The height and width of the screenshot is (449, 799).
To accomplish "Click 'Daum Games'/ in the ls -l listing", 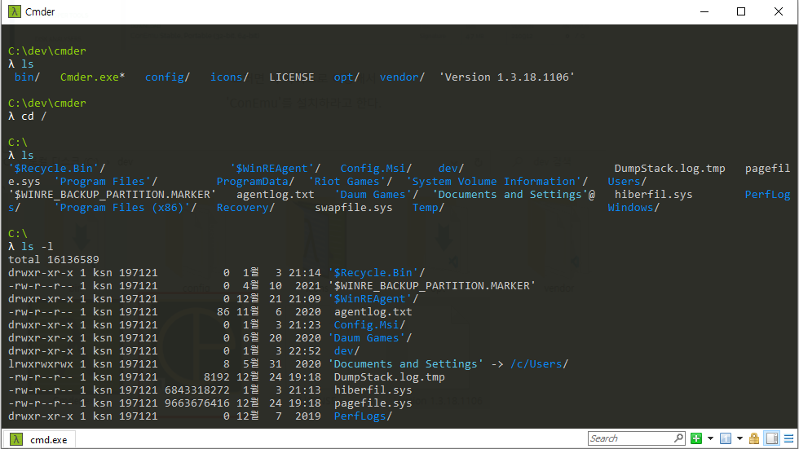I will [370, 338].
